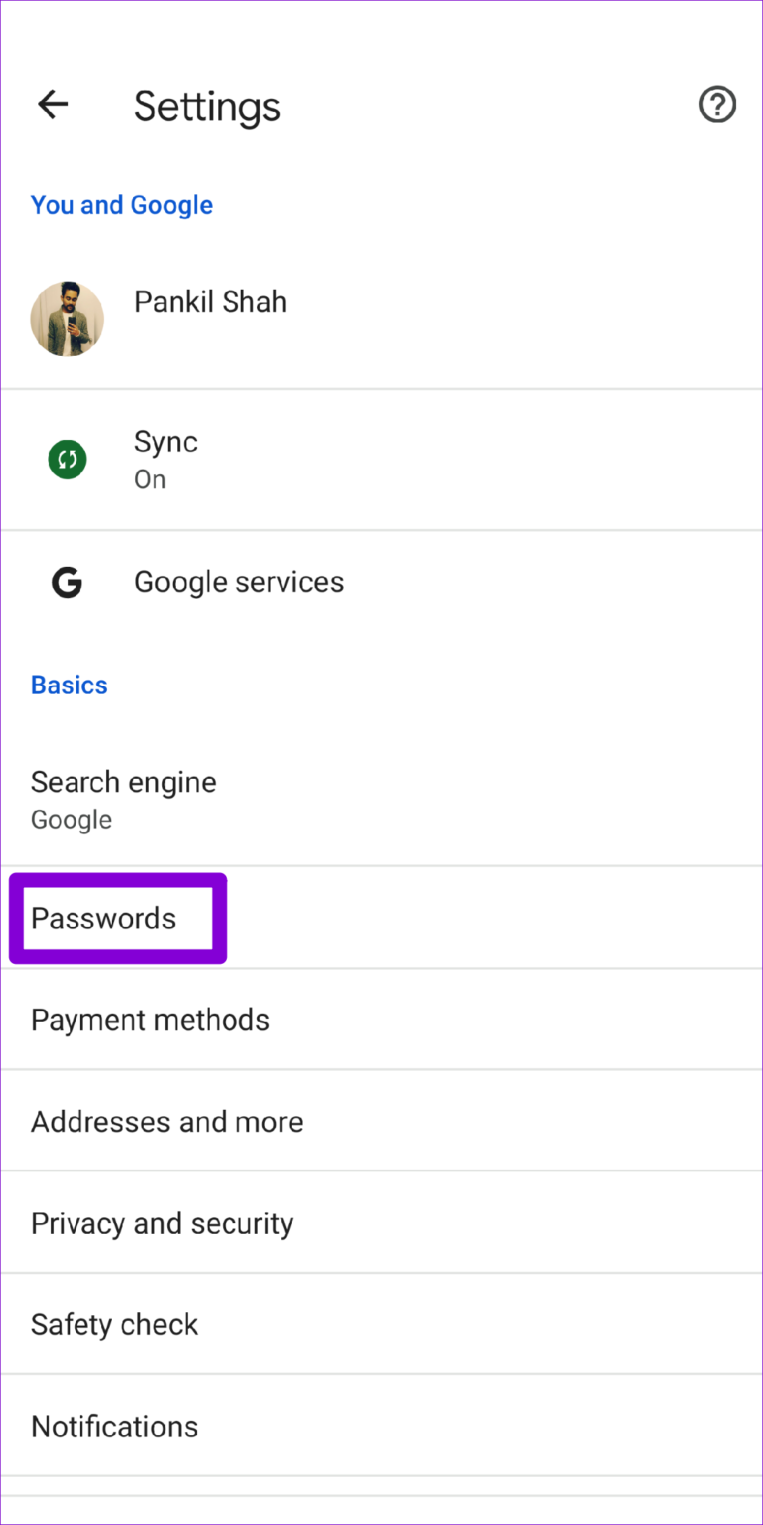Open Notifications settings
Screen dimensions: 763x1525
[113, 1425]
